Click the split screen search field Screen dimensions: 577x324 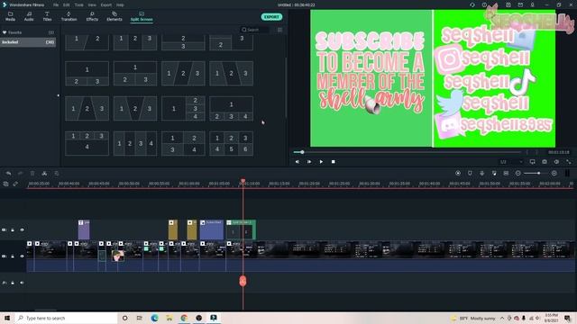pos(254,30)
